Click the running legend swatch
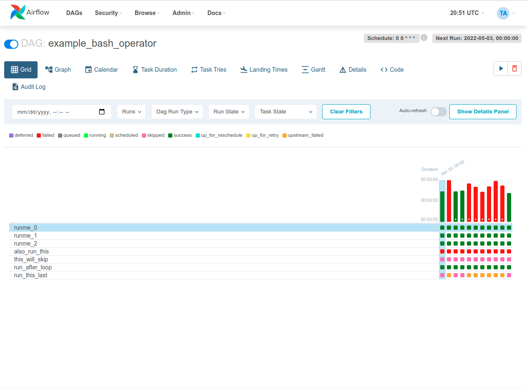527x389 pixels. point(86,136)
